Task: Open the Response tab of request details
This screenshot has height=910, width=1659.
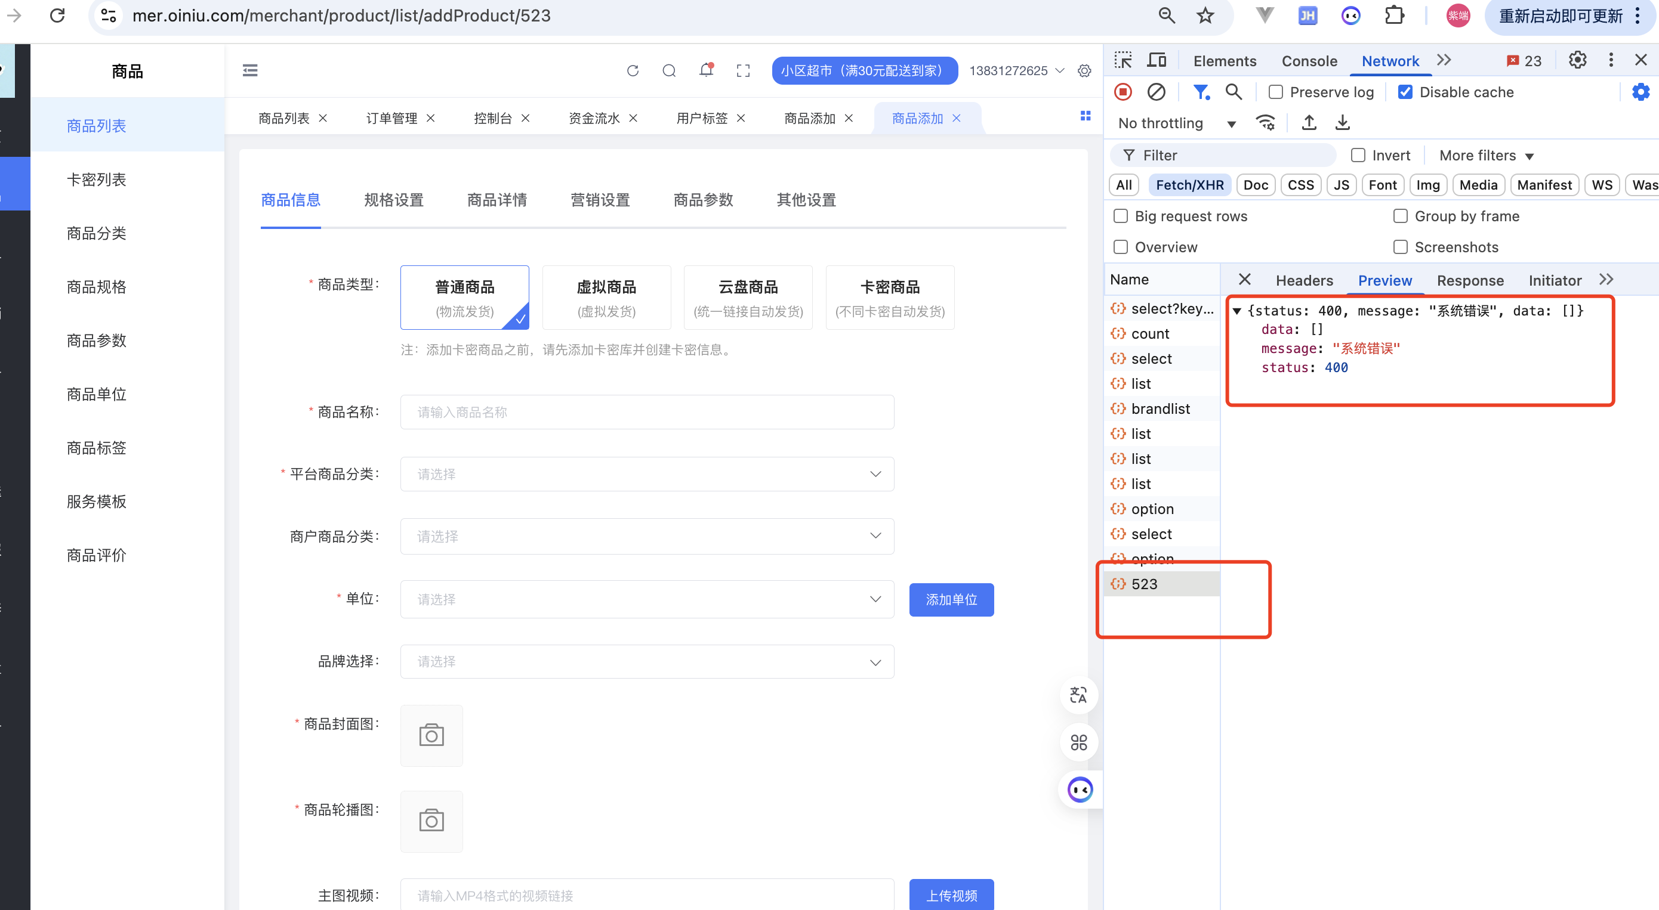Action: (1470, 280)
